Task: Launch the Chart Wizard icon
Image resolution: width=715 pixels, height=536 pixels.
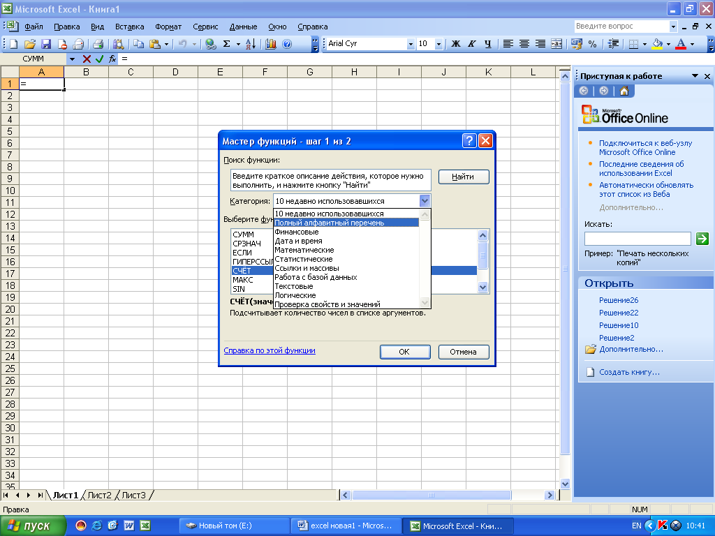Action: (x=271, y=44)
